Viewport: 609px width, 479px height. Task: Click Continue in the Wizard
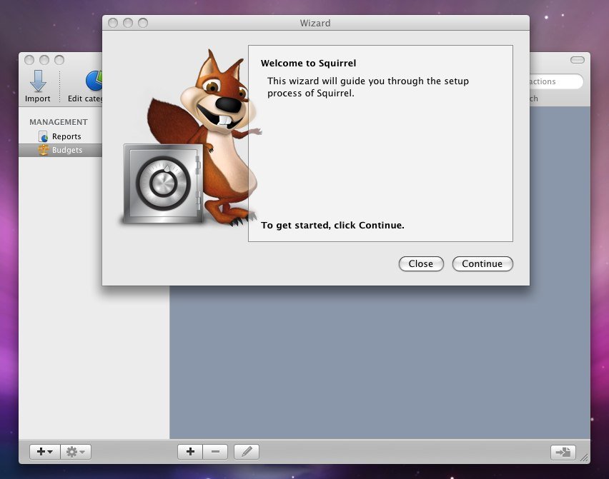(482, 263)
